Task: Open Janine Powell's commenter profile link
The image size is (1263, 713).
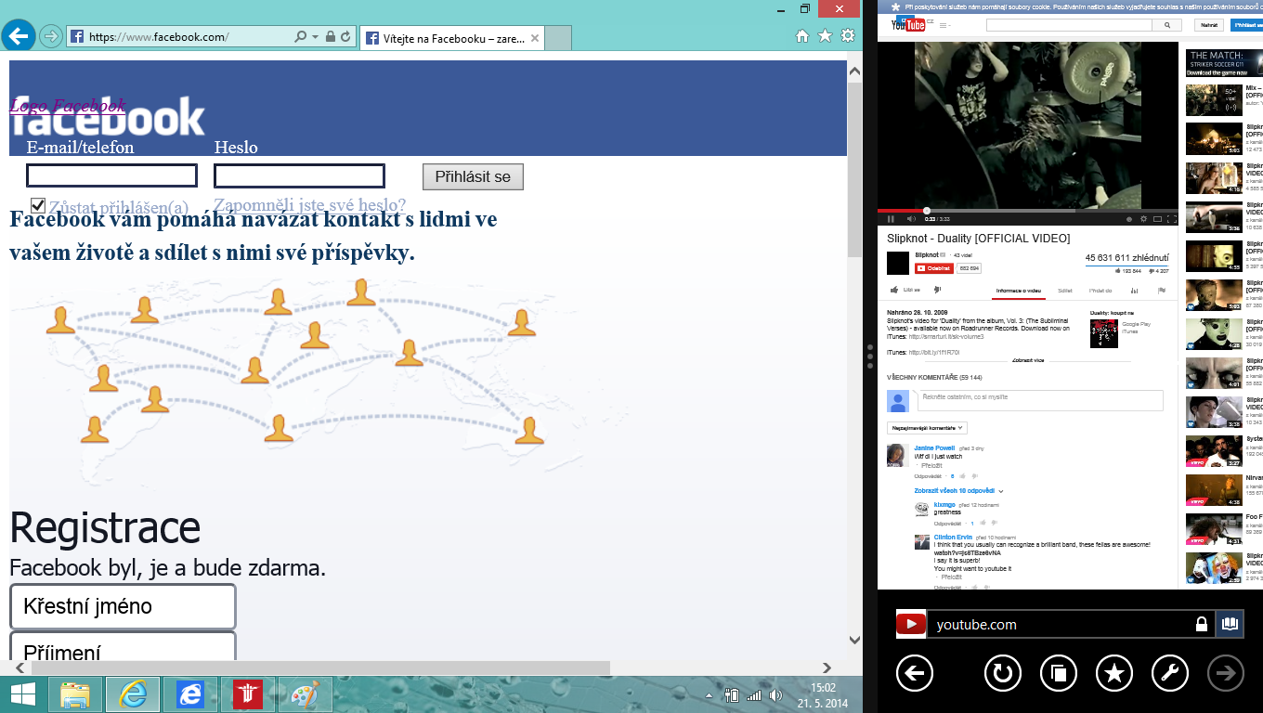Action: point(934,447)
